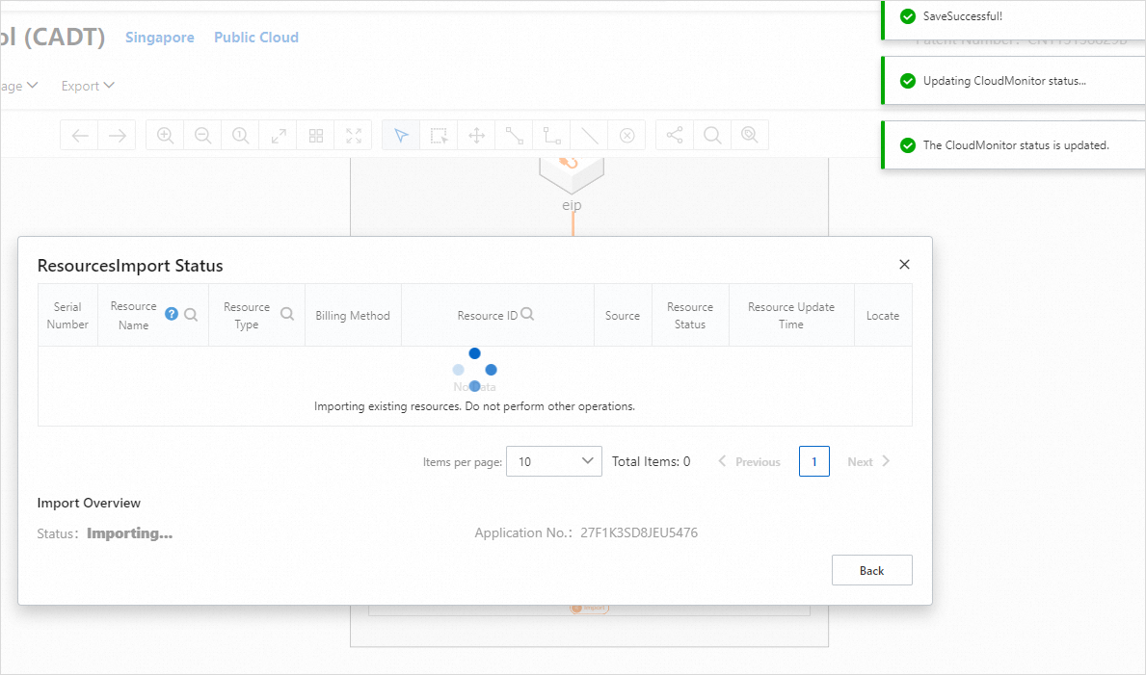The image size is (1146, 675).
Task: Click the share topology icon
Action: pyautogui.click(x=675, y=135)
